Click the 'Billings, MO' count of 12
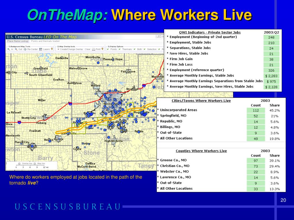 [256, 127]
